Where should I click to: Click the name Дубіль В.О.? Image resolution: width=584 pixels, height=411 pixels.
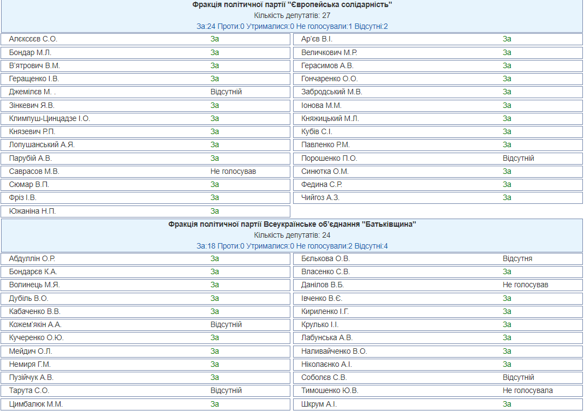[29, 298]
